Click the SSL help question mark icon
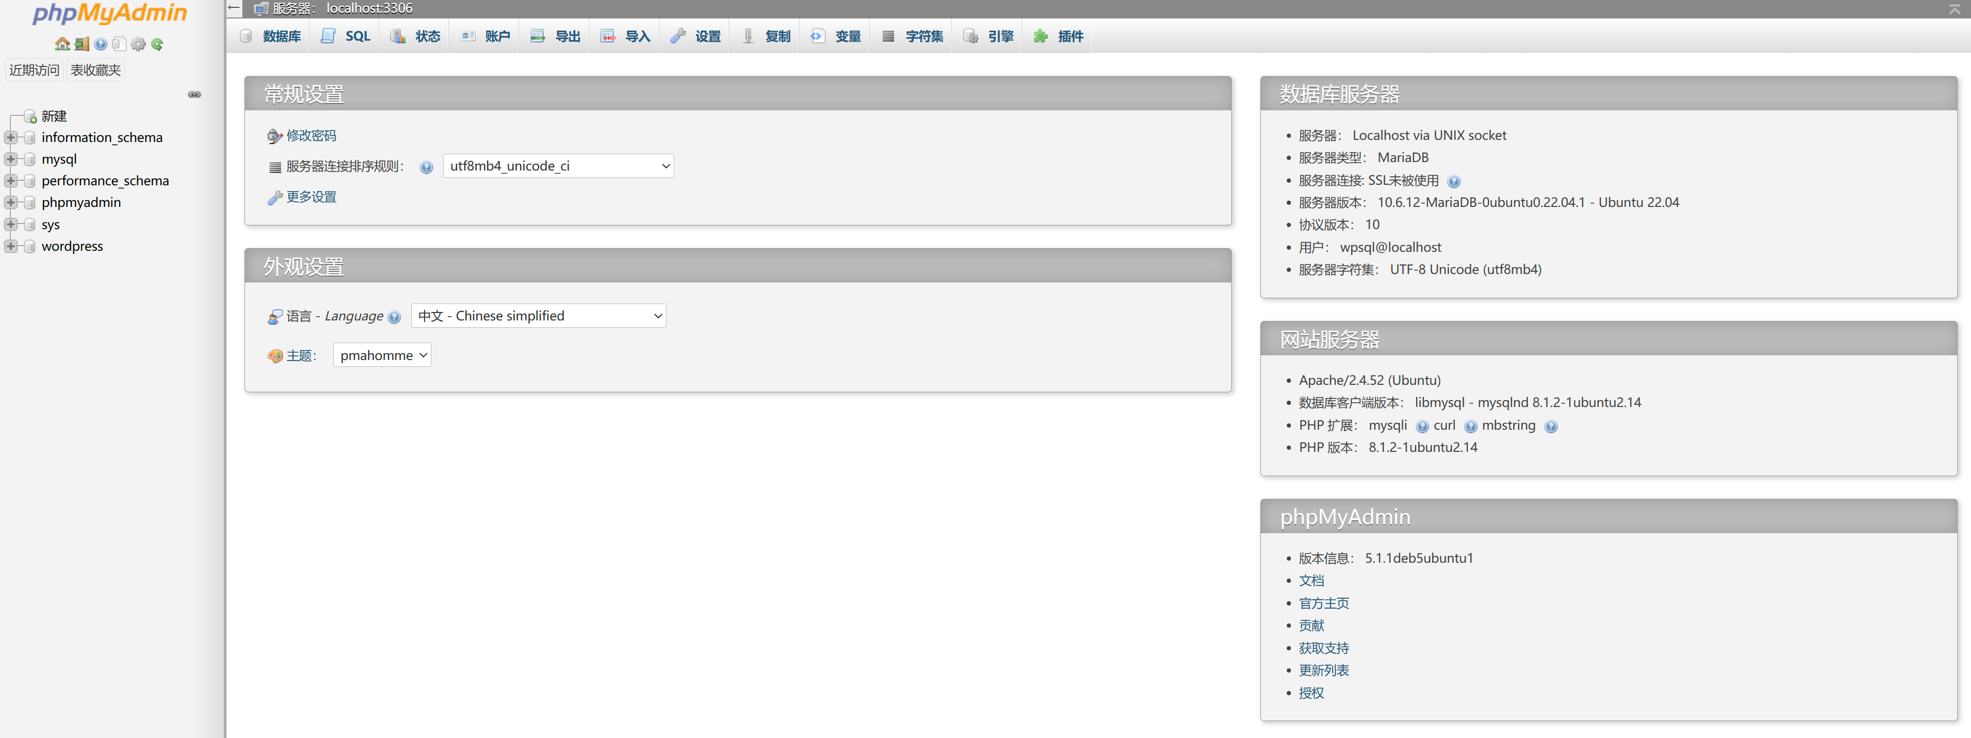Screen dimensions: 1971x738 (1455, 181)
